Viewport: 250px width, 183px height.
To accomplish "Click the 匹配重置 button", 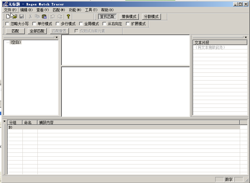I will tap(59, 31).
